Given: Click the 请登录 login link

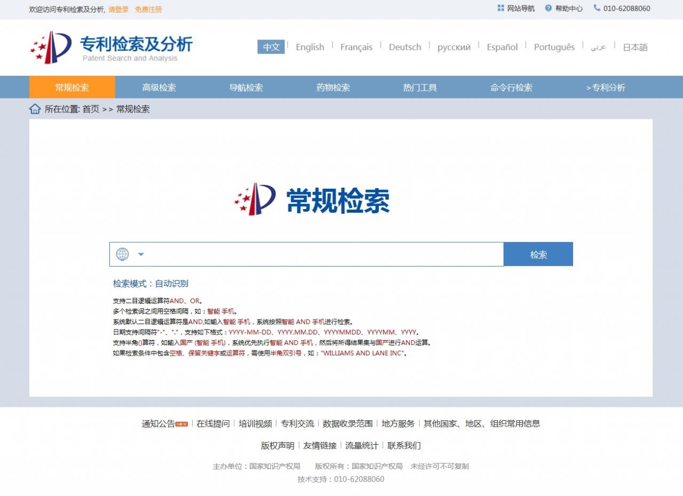Looking at the screenshot, I should click(118, 10).
